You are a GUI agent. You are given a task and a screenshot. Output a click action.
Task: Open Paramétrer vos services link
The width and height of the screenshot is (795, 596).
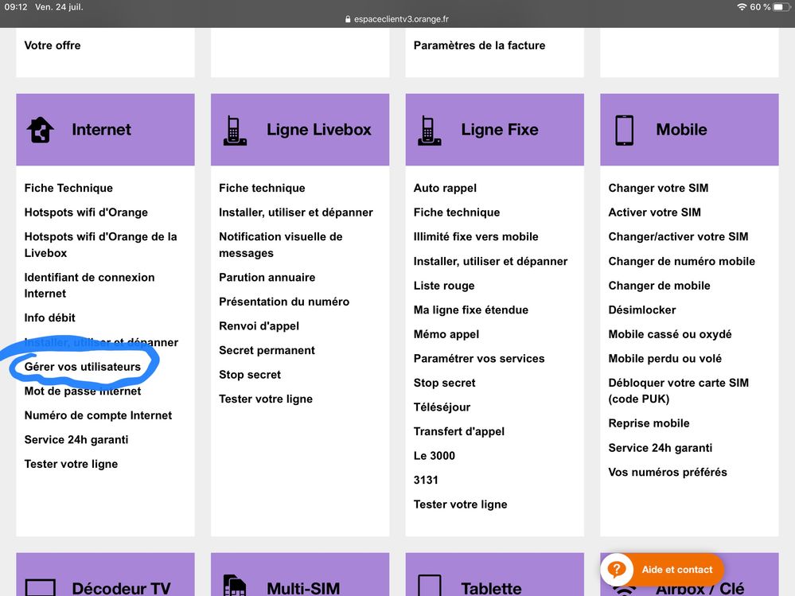[479, 358]
